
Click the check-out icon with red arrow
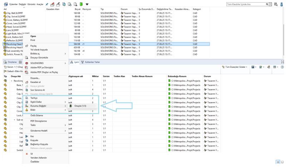tap(52, 4)
